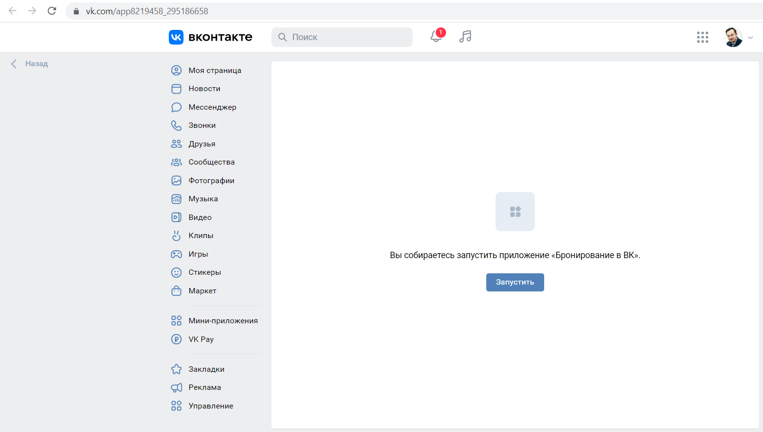
Task: Click the Моя страница profile icon
Action: [176, 71]
